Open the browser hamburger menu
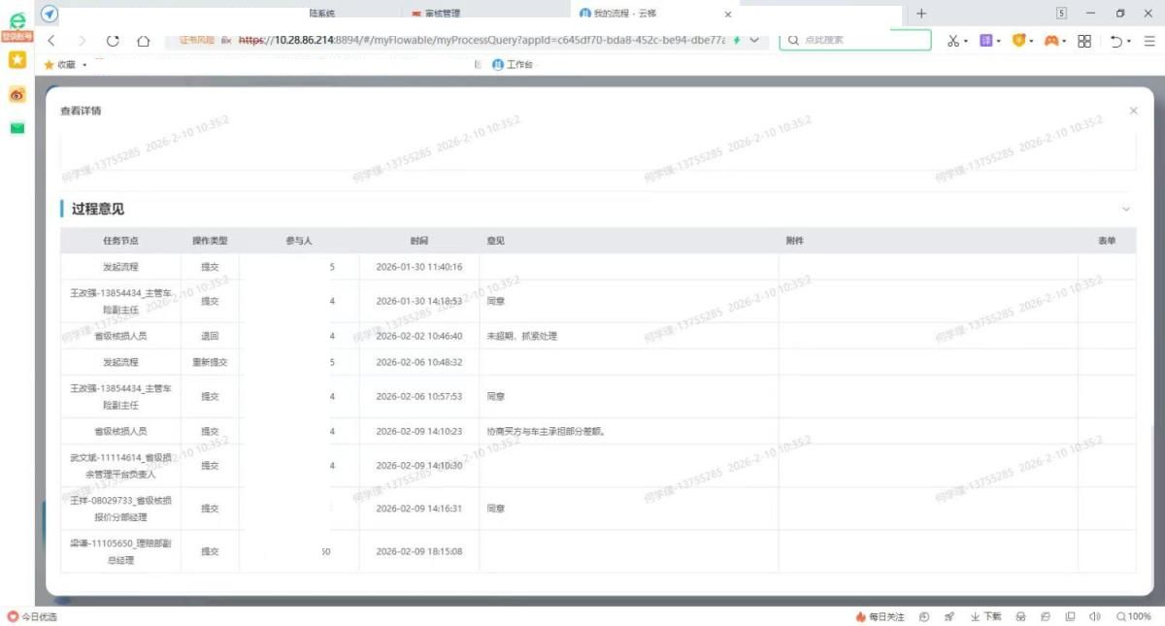This screenshot has width=1165, height=626. 1149,41
